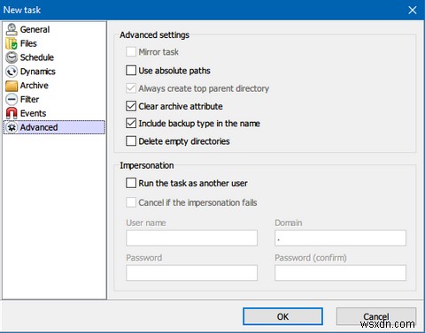
Task: Close the New task dialog
Action: click(413, 10)
